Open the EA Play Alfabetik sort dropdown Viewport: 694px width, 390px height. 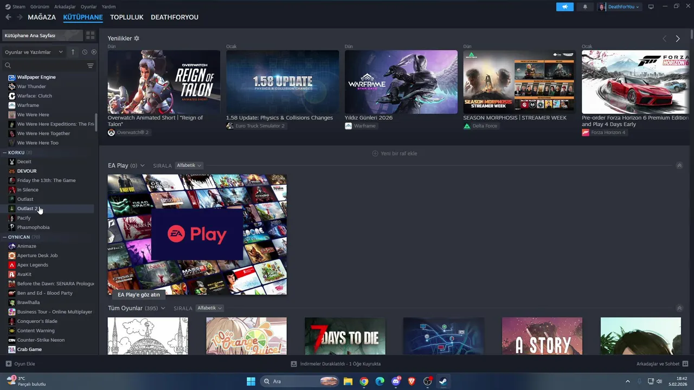pyautogui.click(x=189, y=166)
